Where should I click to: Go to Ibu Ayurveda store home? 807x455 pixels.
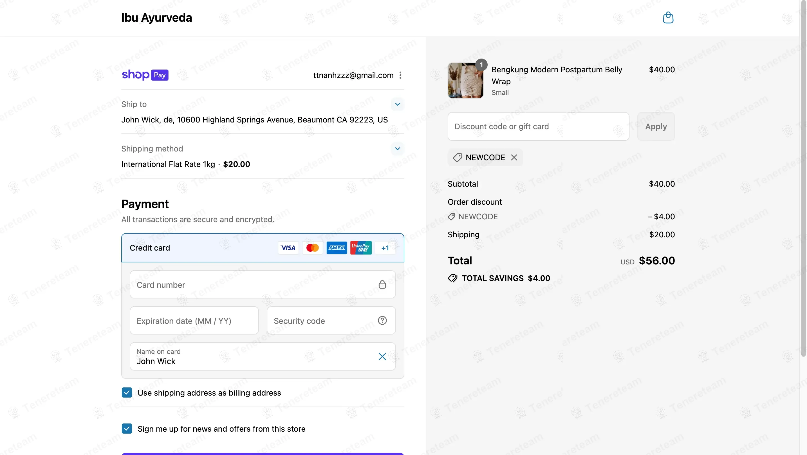(x=156, y=17)
